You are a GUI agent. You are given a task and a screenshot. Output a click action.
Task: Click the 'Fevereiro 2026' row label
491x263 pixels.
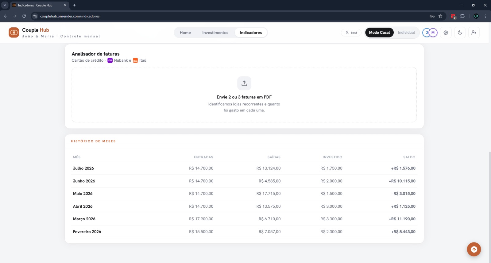[87, 232]
